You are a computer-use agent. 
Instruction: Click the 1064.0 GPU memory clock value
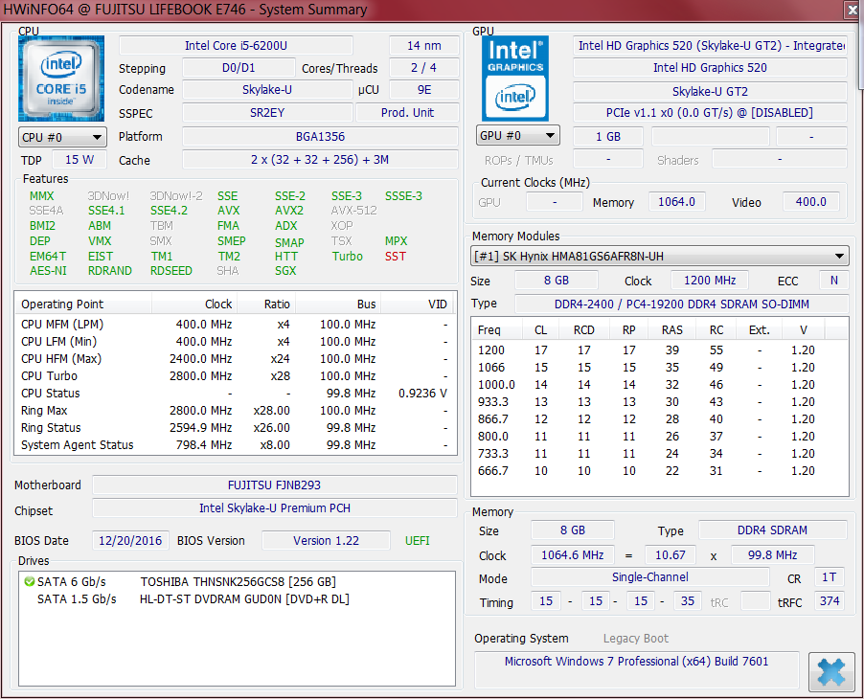(676, 202)
